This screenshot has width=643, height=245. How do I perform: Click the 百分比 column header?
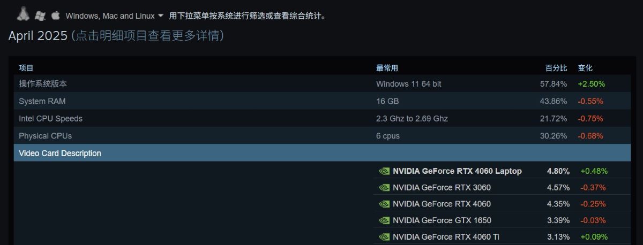(x=556, y=68)
